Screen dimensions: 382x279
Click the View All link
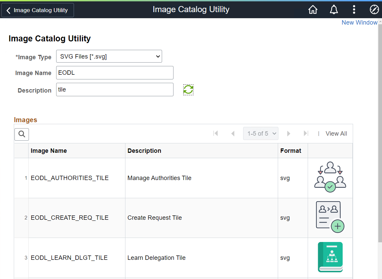336,134
